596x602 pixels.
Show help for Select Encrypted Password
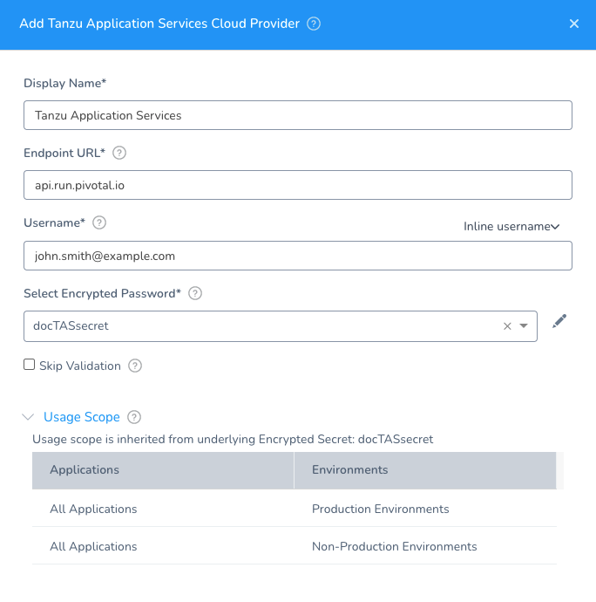(x=195, y=293)
